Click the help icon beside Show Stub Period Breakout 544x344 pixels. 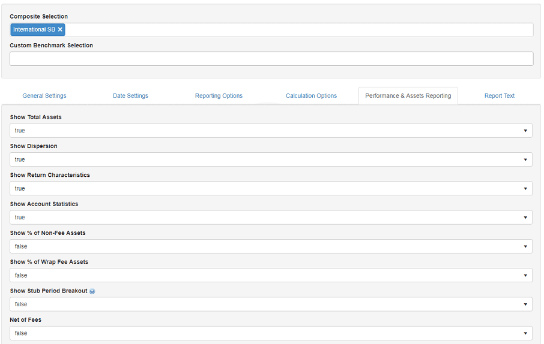92,291
